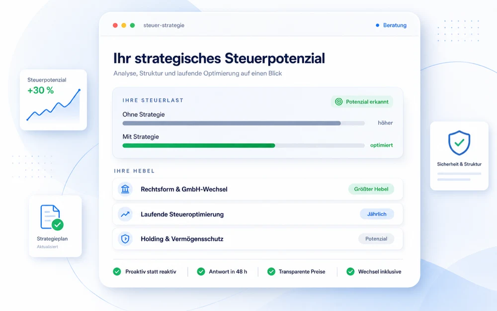The width and height of the screenshot is (497, 311).
Task: Click the yellow window dot
Action: [124, 25]
